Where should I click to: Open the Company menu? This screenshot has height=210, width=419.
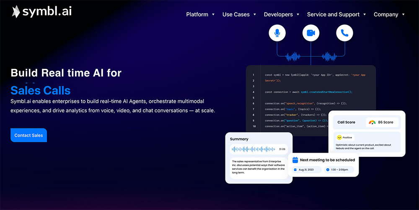coord(386,14)
